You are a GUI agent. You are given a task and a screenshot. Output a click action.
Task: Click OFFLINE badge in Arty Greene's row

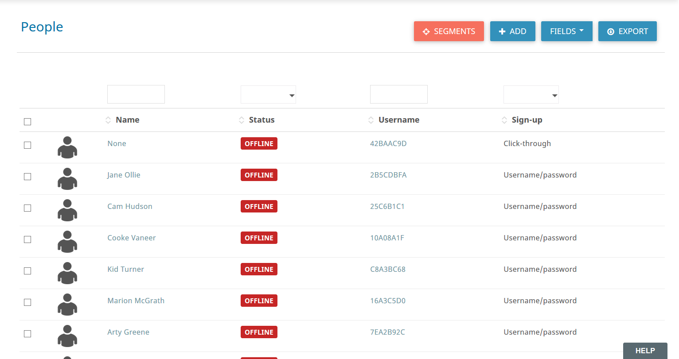(259, 332)
